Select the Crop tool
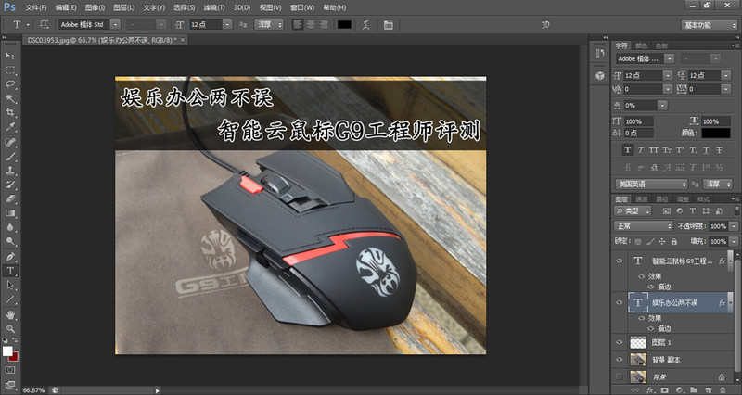This screenshot has width=742, height=395. pos(10,112)
